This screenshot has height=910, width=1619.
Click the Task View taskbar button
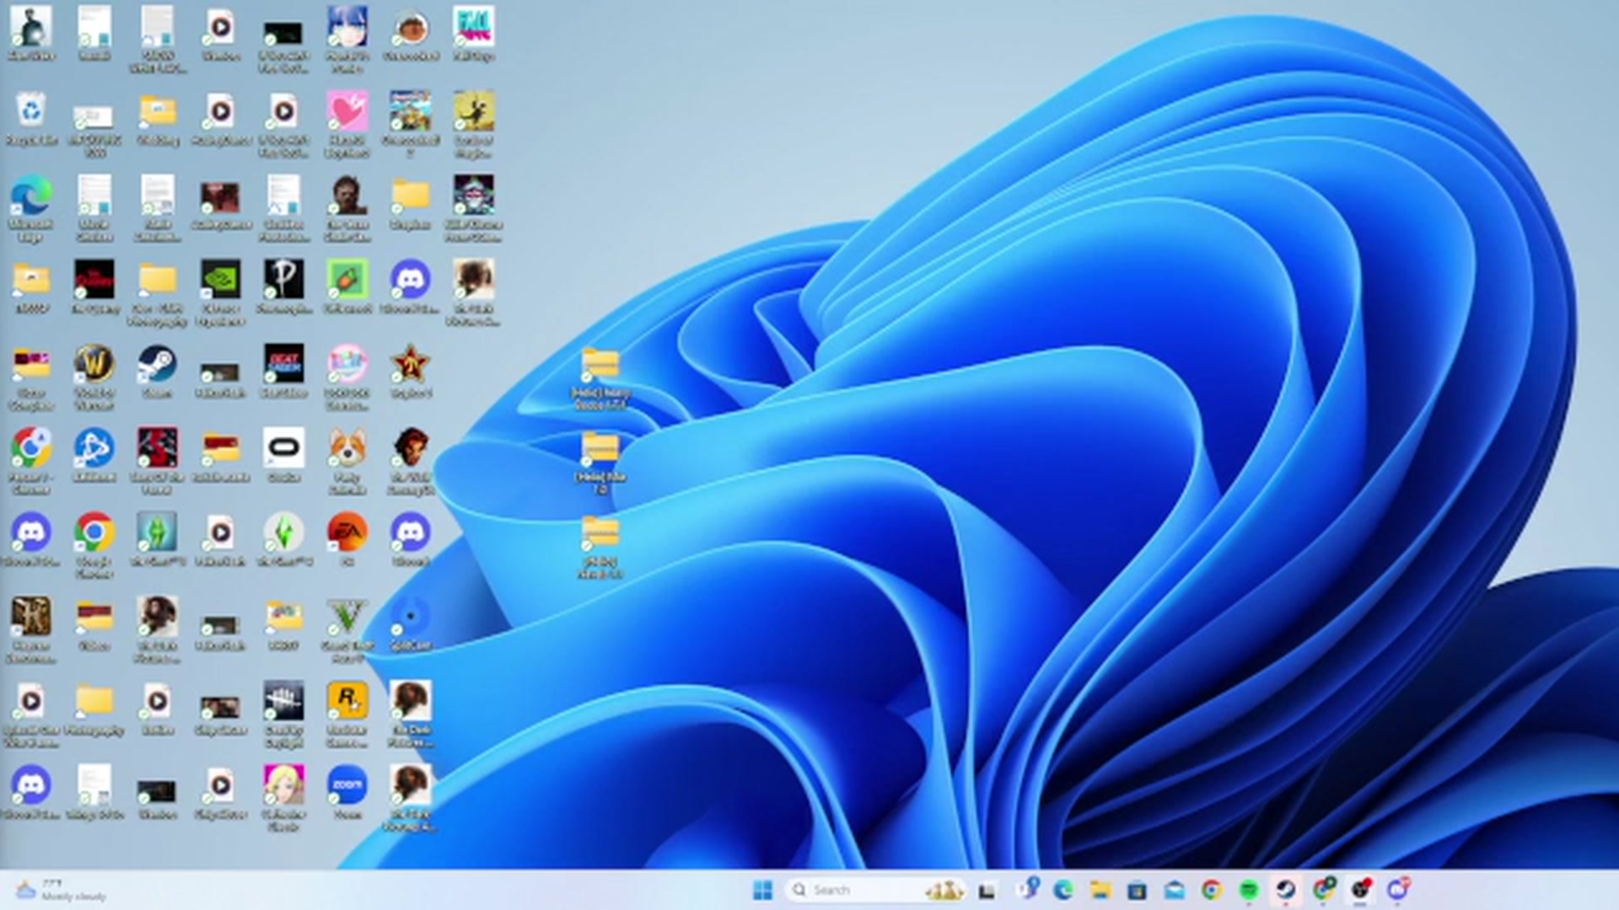(x=987, y=890)
